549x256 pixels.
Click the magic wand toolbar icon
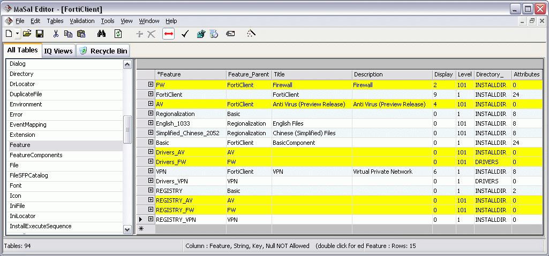tap(251, 34)
